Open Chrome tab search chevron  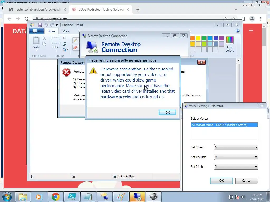pyautogui.click(x=236, y=9)
